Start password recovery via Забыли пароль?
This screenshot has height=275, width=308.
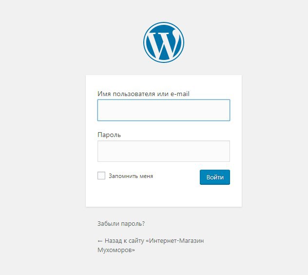pyautogui.click(x=121, y=224)
